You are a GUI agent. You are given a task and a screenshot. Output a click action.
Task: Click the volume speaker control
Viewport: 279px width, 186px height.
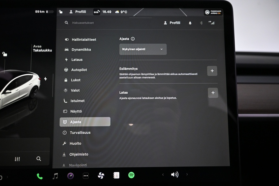tap(175, 175)
